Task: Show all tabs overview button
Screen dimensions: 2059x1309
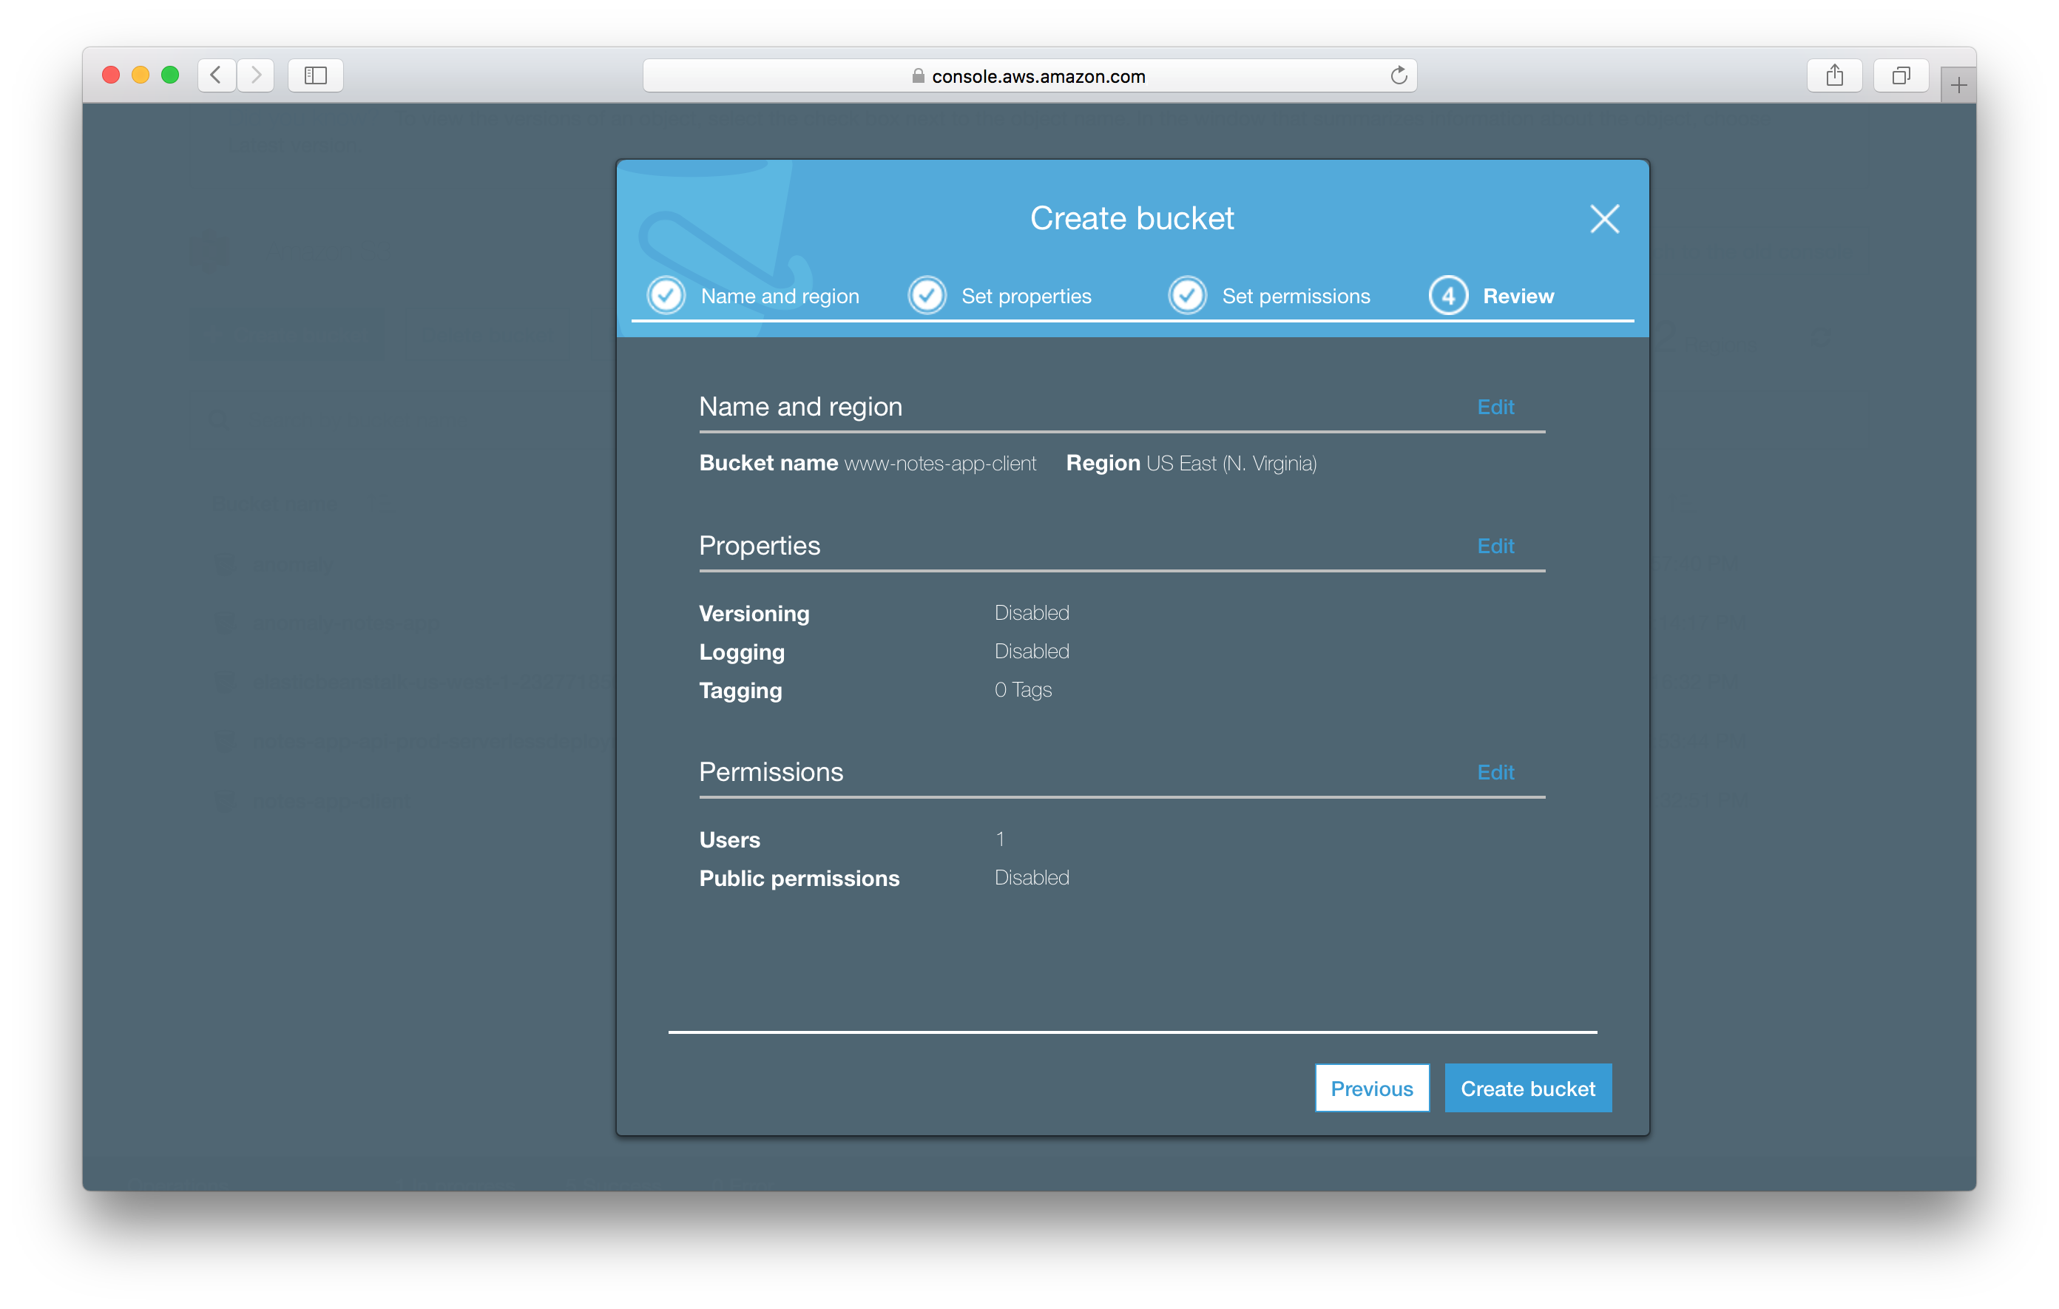Action: 1900,75
